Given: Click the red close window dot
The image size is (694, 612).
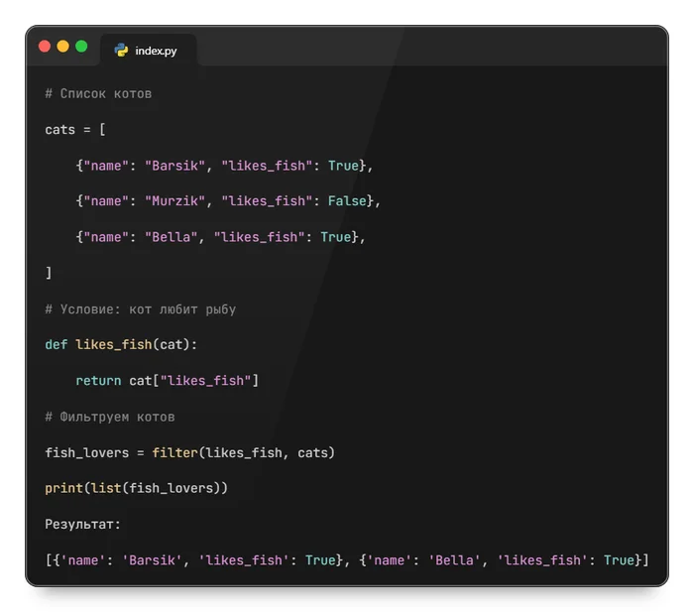Looking at the screenshot, I should [x=45, y=47].
